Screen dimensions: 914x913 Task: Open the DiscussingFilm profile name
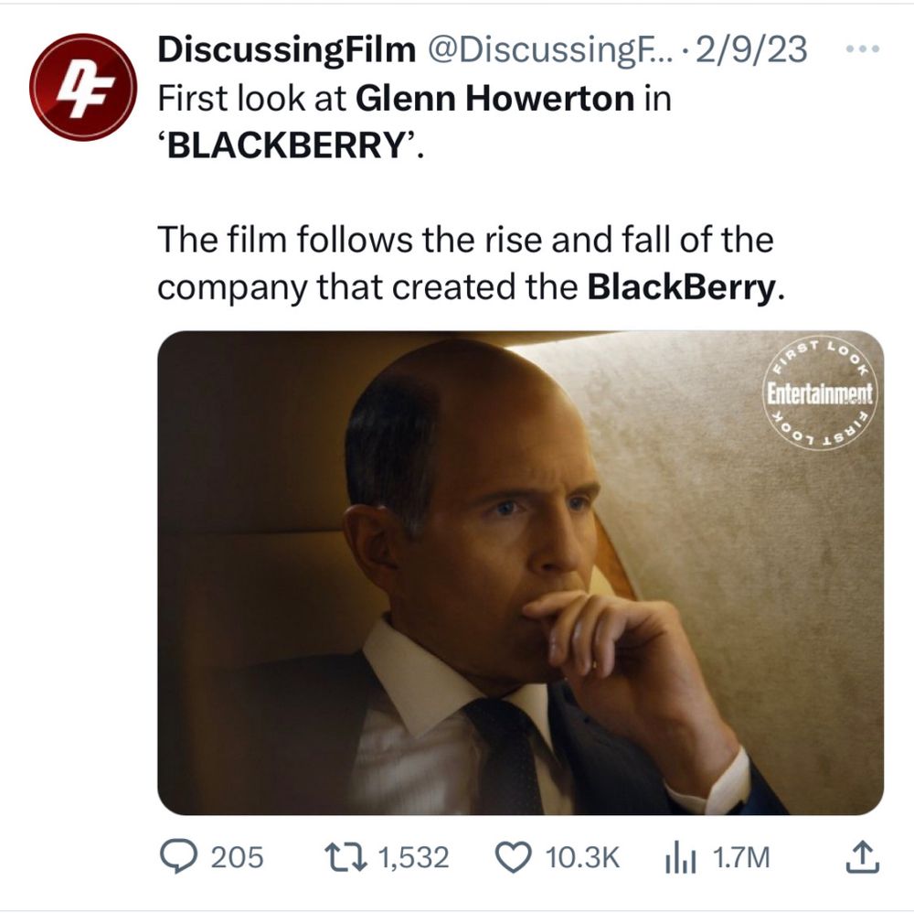pyautogui.click(x=254, y=49)
